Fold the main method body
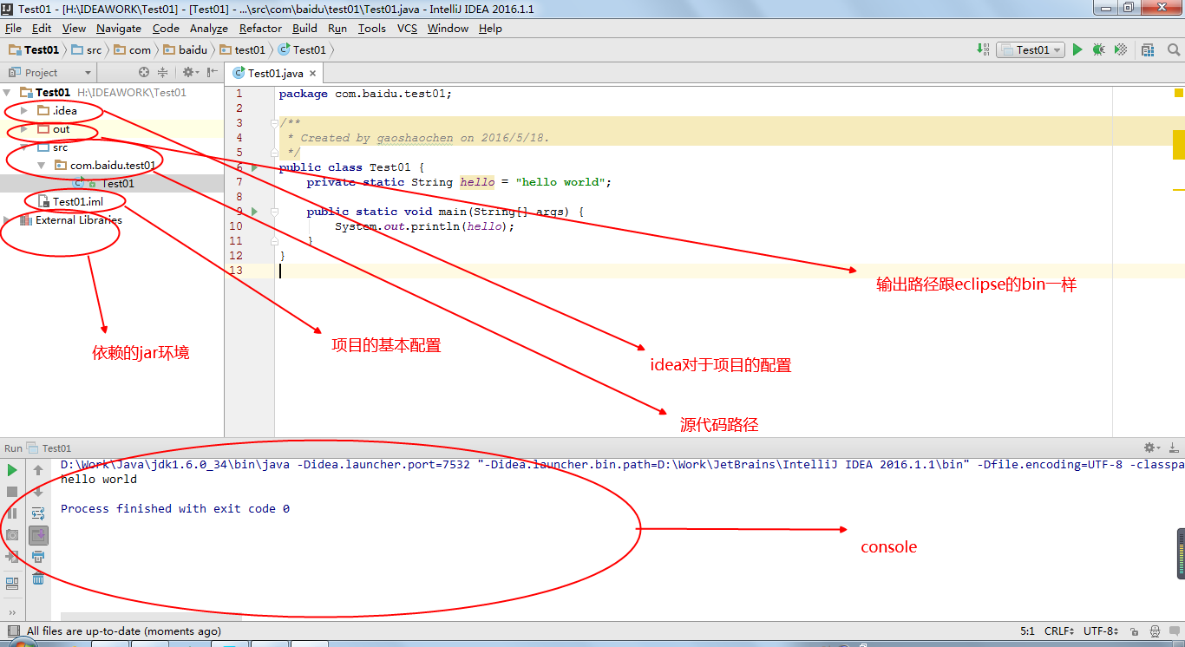 click(272, 212)
